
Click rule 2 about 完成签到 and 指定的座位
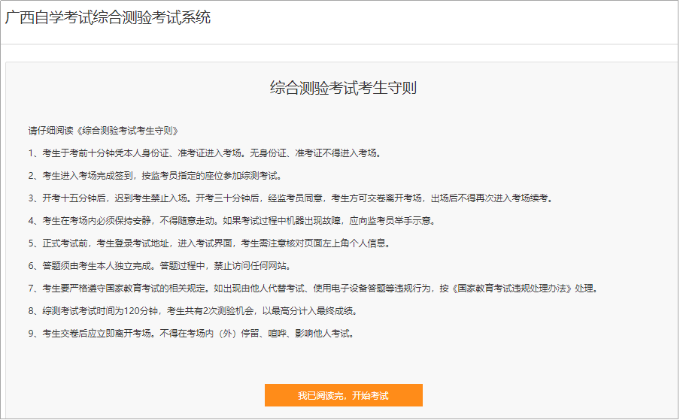[155, 176]
